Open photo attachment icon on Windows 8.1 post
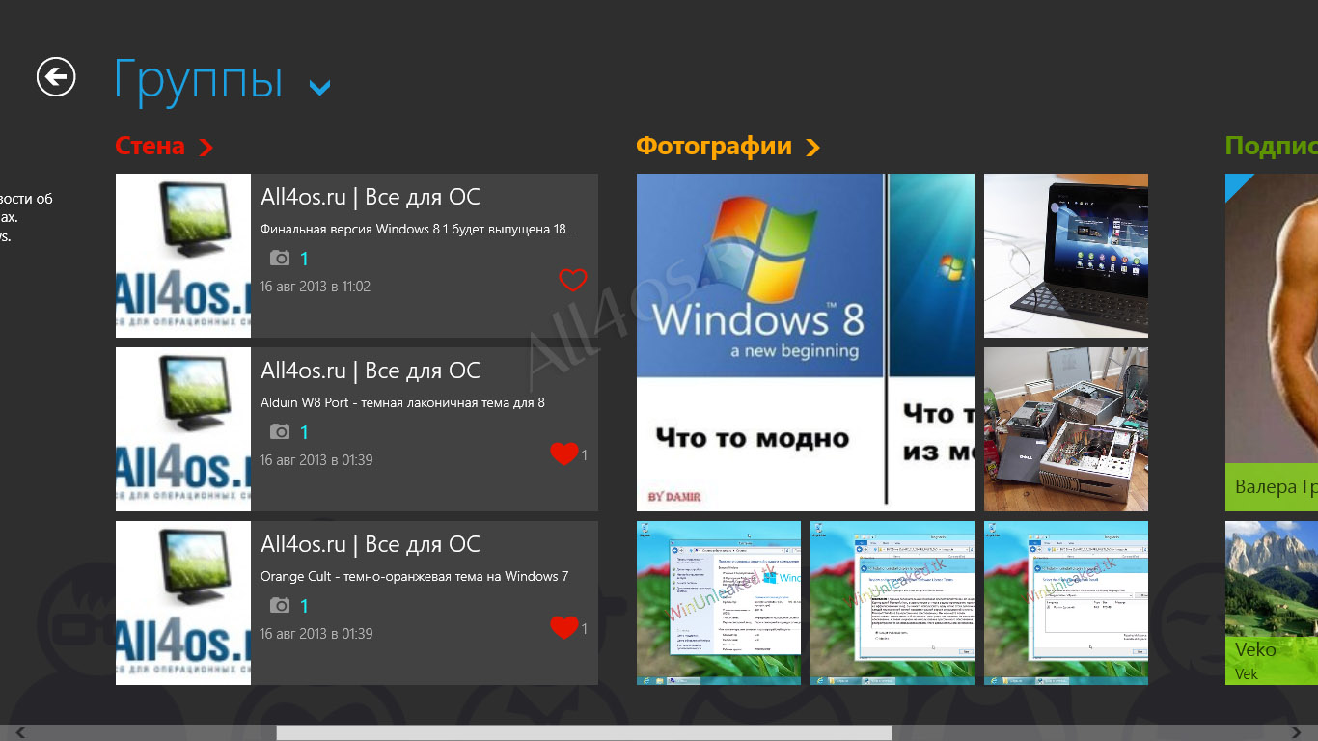 point(280,258)
